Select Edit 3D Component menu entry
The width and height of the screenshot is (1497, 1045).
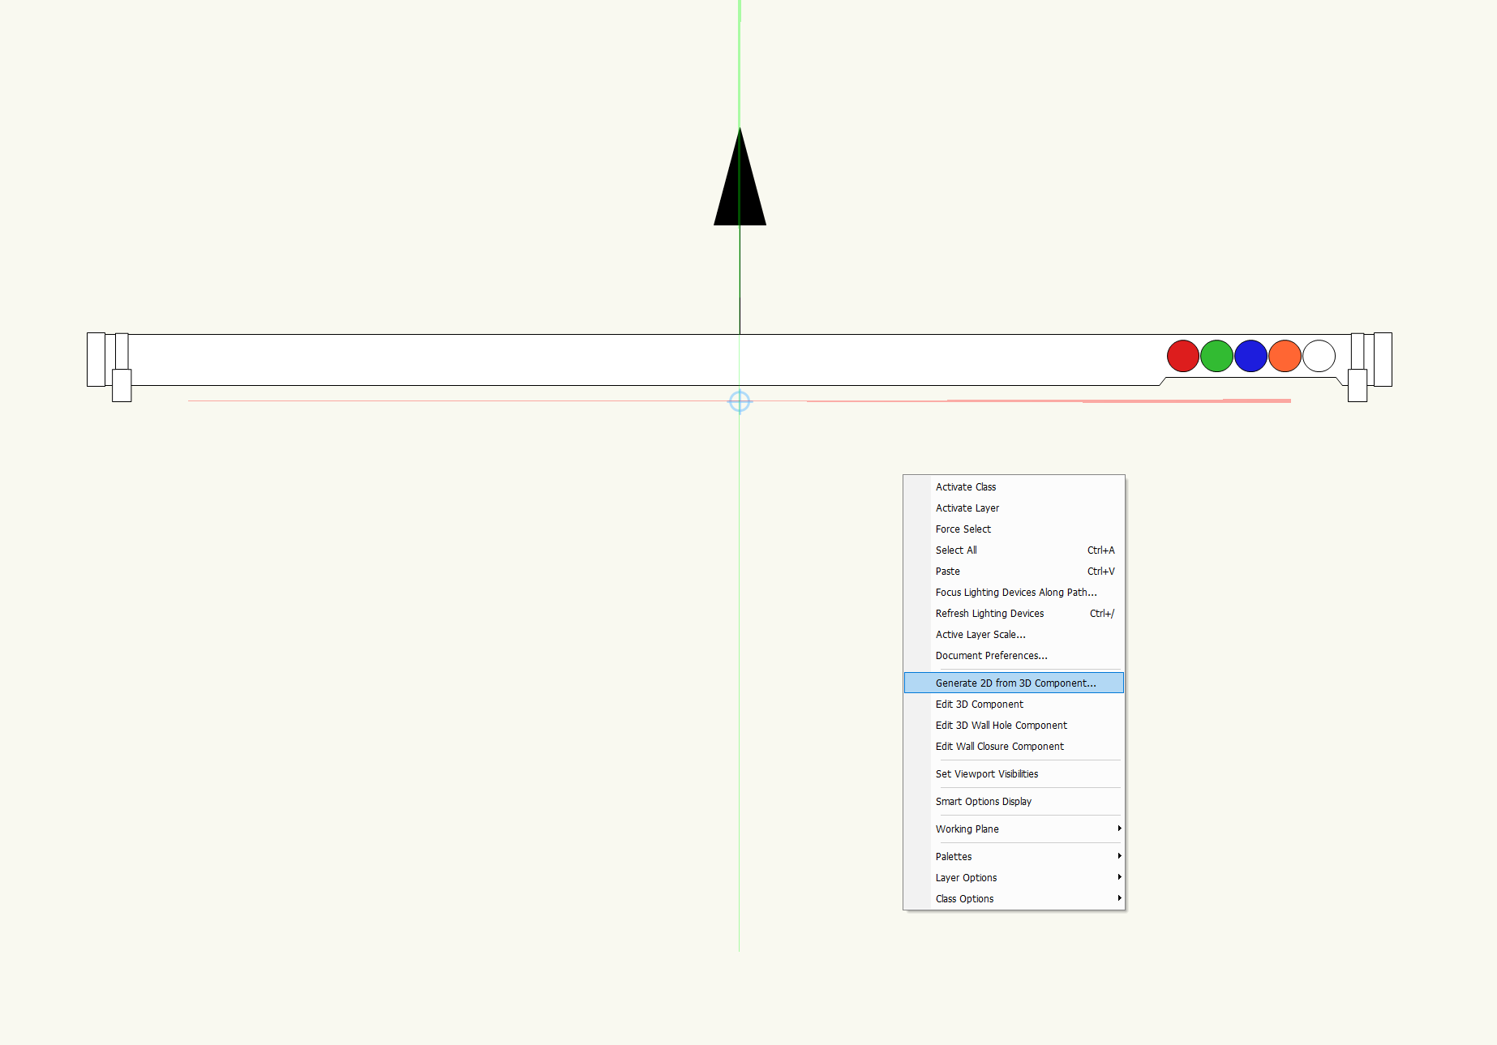979,705
